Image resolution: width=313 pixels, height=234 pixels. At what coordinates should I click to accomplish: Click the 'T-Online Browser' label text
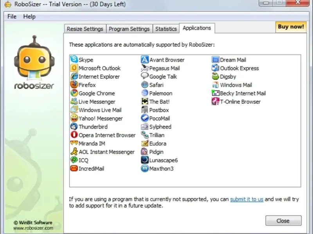point(240,102)
